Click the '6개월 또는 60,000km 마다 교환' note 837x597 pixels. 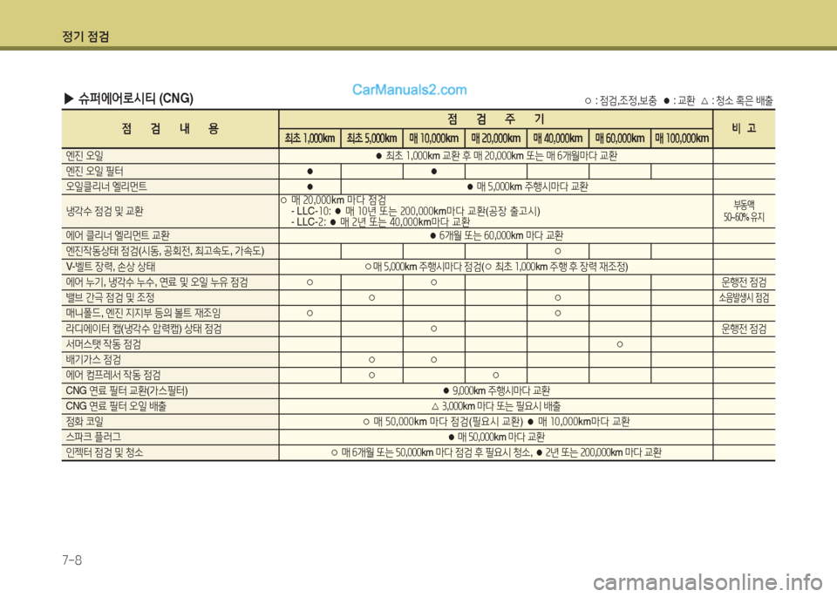pyautogui.click(x=496, y=236)
